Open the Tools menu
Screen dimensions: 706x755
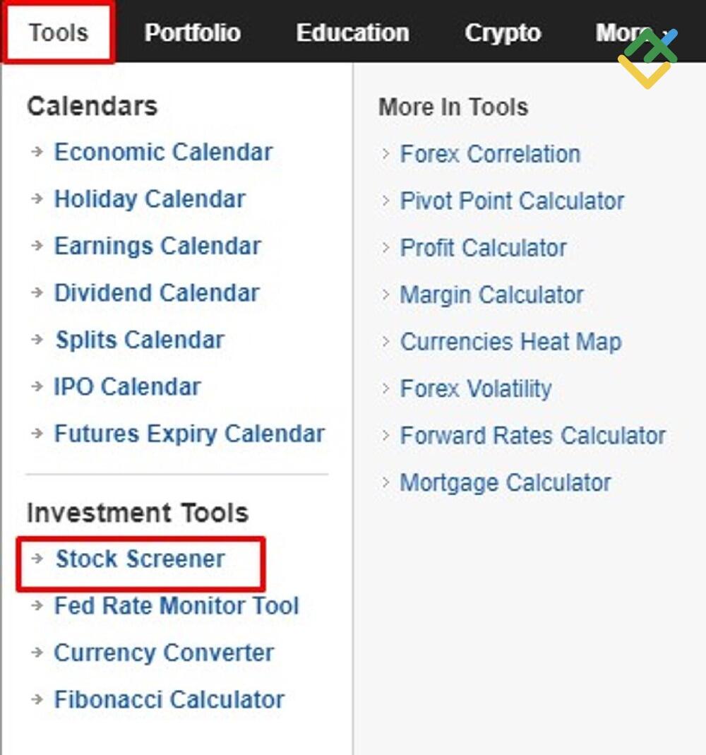[x=58, y=32]
